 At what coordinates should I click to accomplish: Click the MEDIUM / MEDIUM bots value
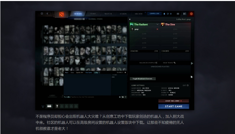(x=144, y=90)
